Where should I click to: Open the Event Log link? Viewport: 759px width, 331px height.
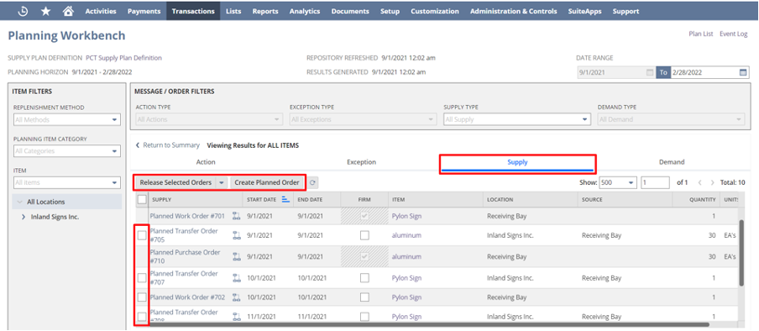(x=734, y=34)
